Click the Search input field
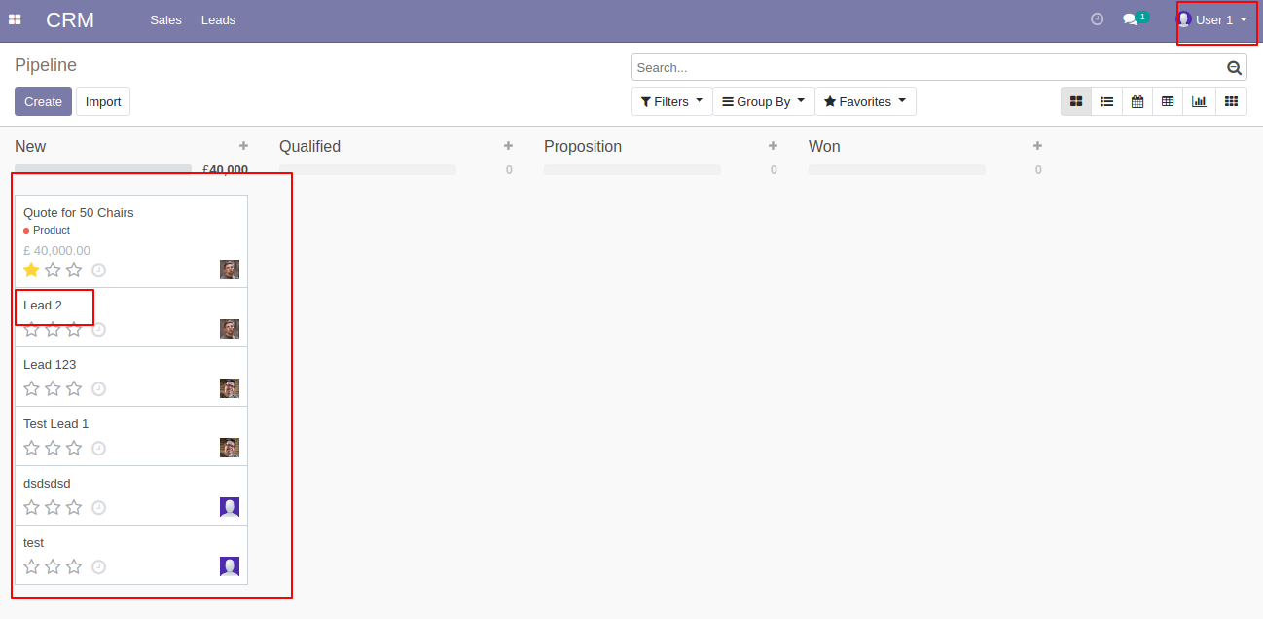This screenshot has height=619, width=1263. pos(928,67)
